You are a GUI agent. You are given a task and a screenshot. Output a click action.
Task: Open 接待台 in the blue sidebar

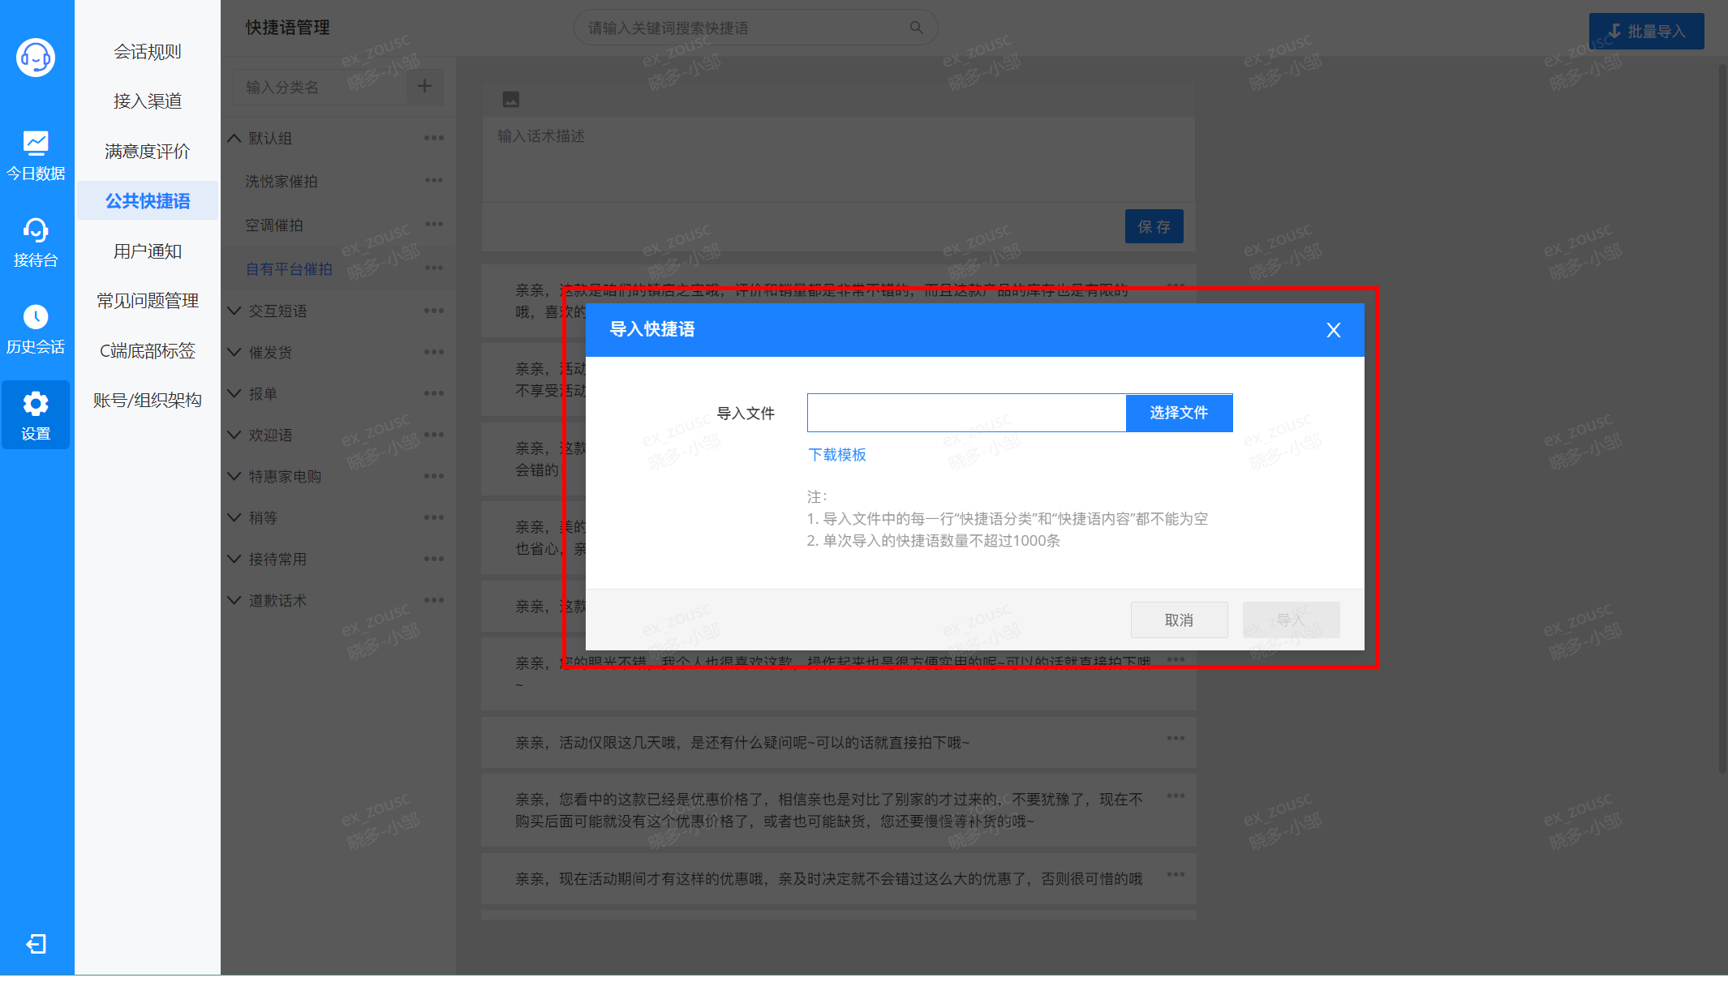36,243
